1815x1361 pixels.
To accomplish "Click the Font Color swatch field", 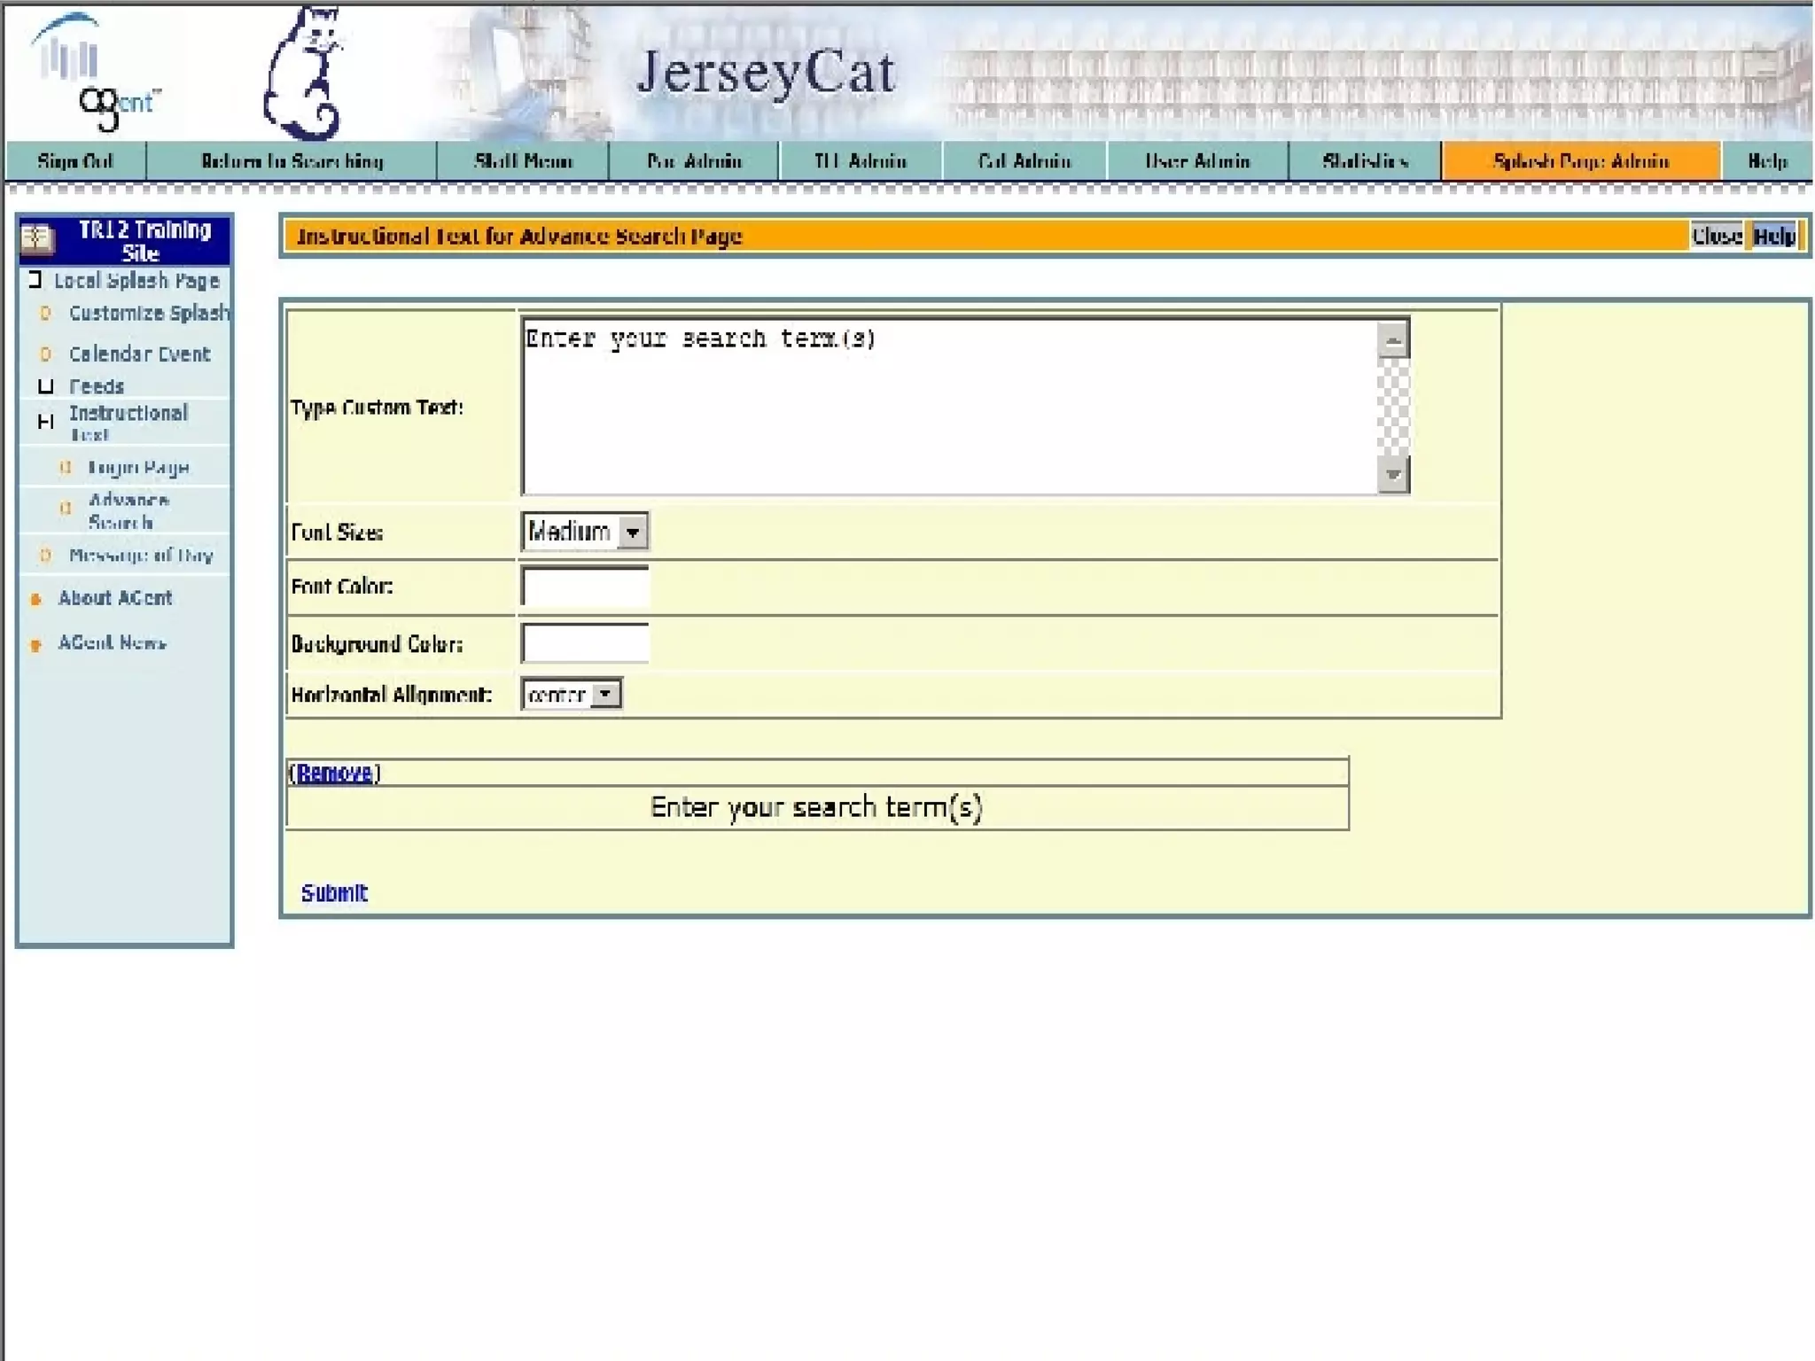I will pyautogui.click(x=585, y=587).
